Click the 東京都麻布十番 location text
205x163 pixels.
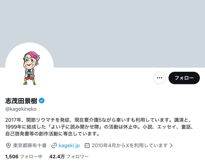[30, 145]
